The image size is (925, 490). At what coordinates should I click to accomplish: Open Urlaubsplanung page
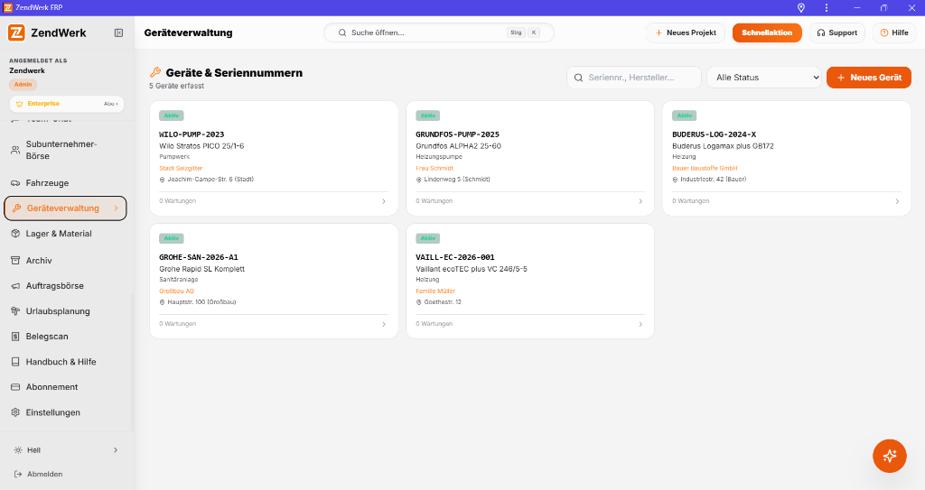[65, 311]
